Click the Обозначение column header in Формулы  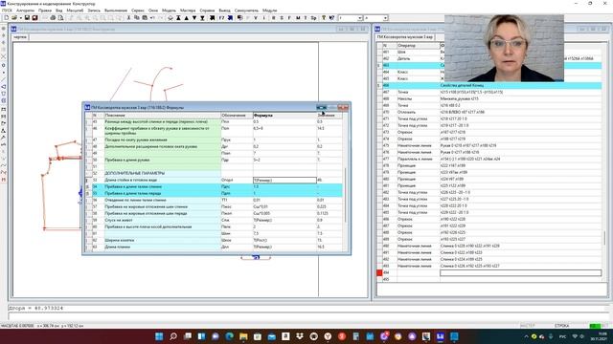237,116
